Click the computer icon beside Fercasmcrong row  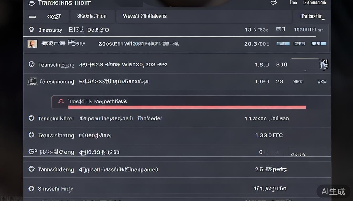pyautogui.click(x=32, y=81)
